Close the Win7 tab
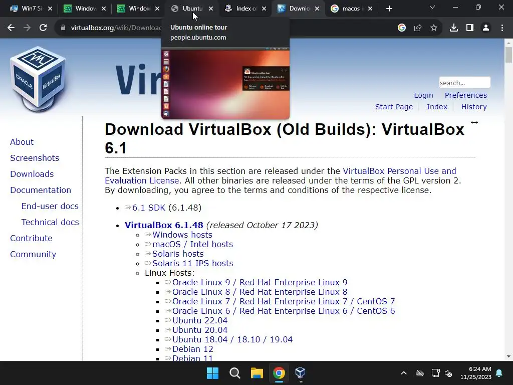Viewport: 513px width, 385px height. [50, 9]
